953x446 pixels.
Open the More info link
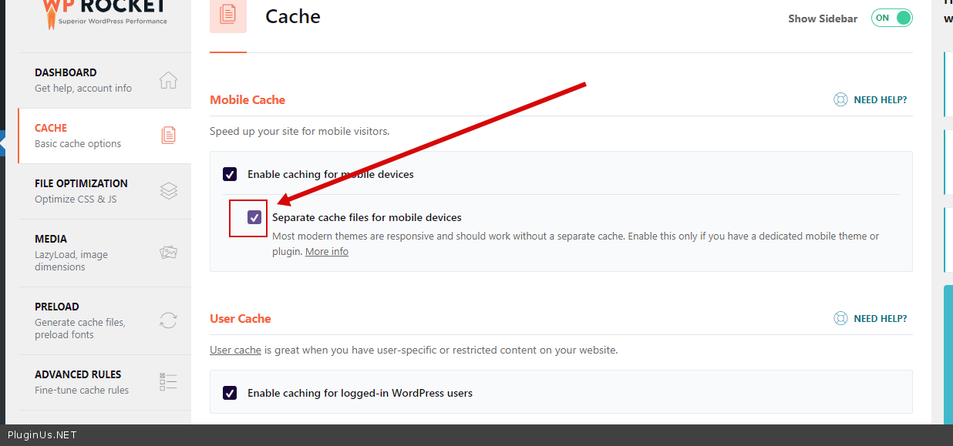pyautogui.click(x=327, y=252)
